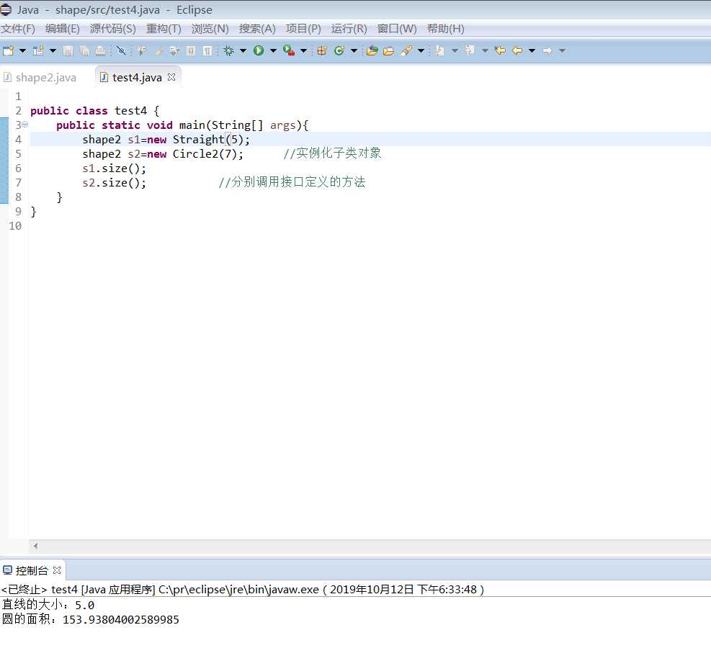Screen dimensions: 711x661
Task: Click the New Java Package icon
Action: click(x=322, y=51)
